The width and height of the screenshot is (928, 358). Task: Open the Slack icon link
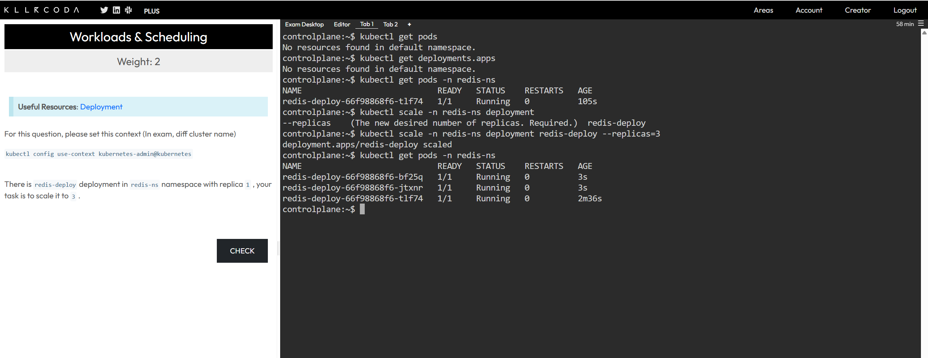pos(129,10)
